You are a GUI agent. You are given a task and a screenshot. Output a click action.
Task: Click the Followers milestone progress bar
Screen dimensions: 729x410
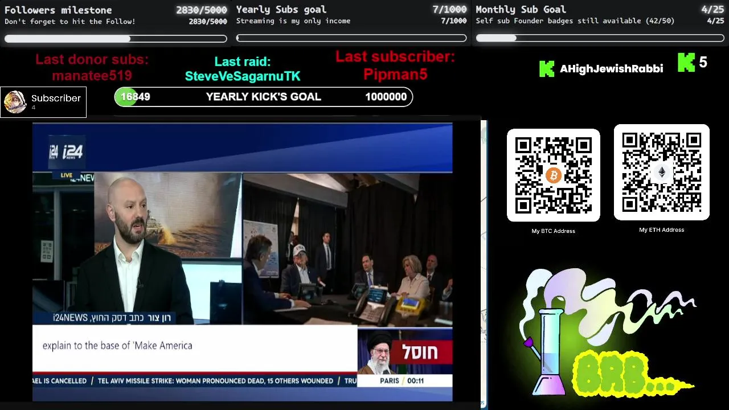coord(116,39)
